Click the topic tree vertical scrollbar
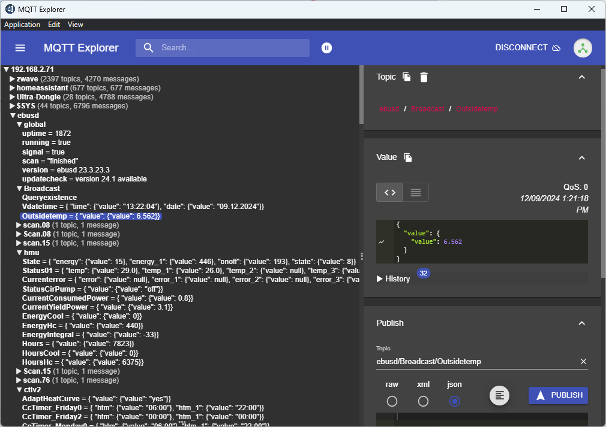 click(x=361, y=95)
